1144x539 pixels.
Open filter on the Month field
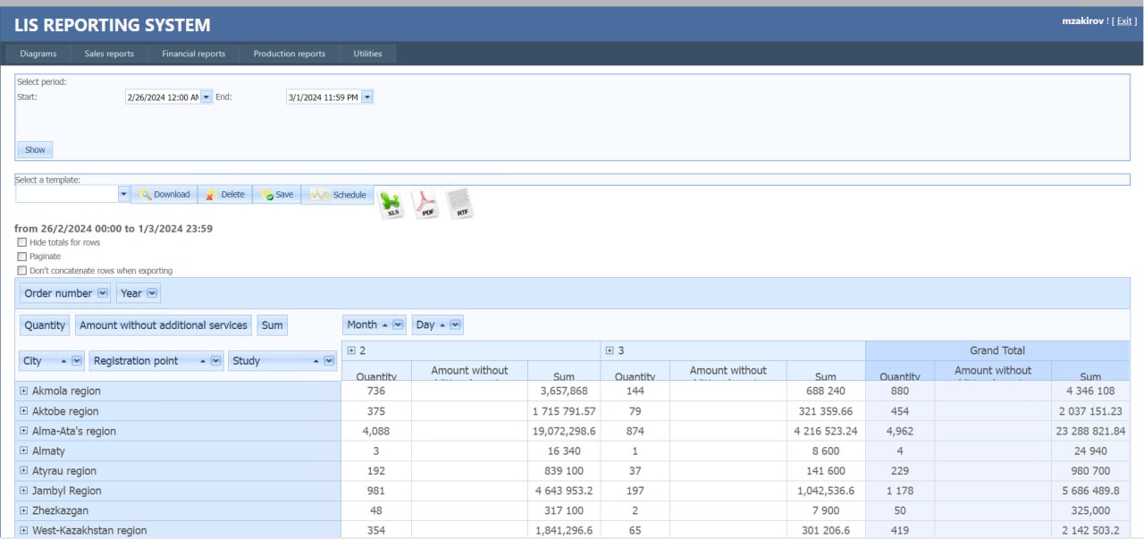(x=399, y=324)
